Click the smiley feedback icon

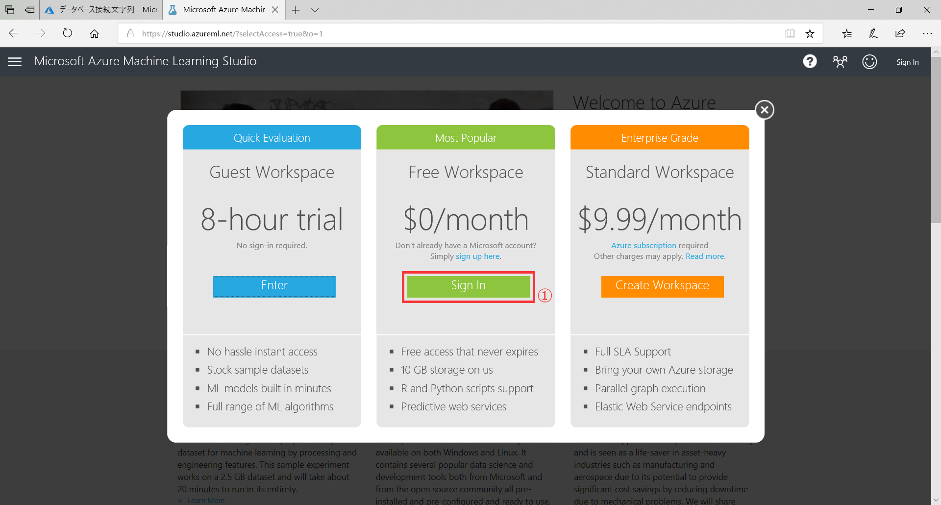point(869,62)
